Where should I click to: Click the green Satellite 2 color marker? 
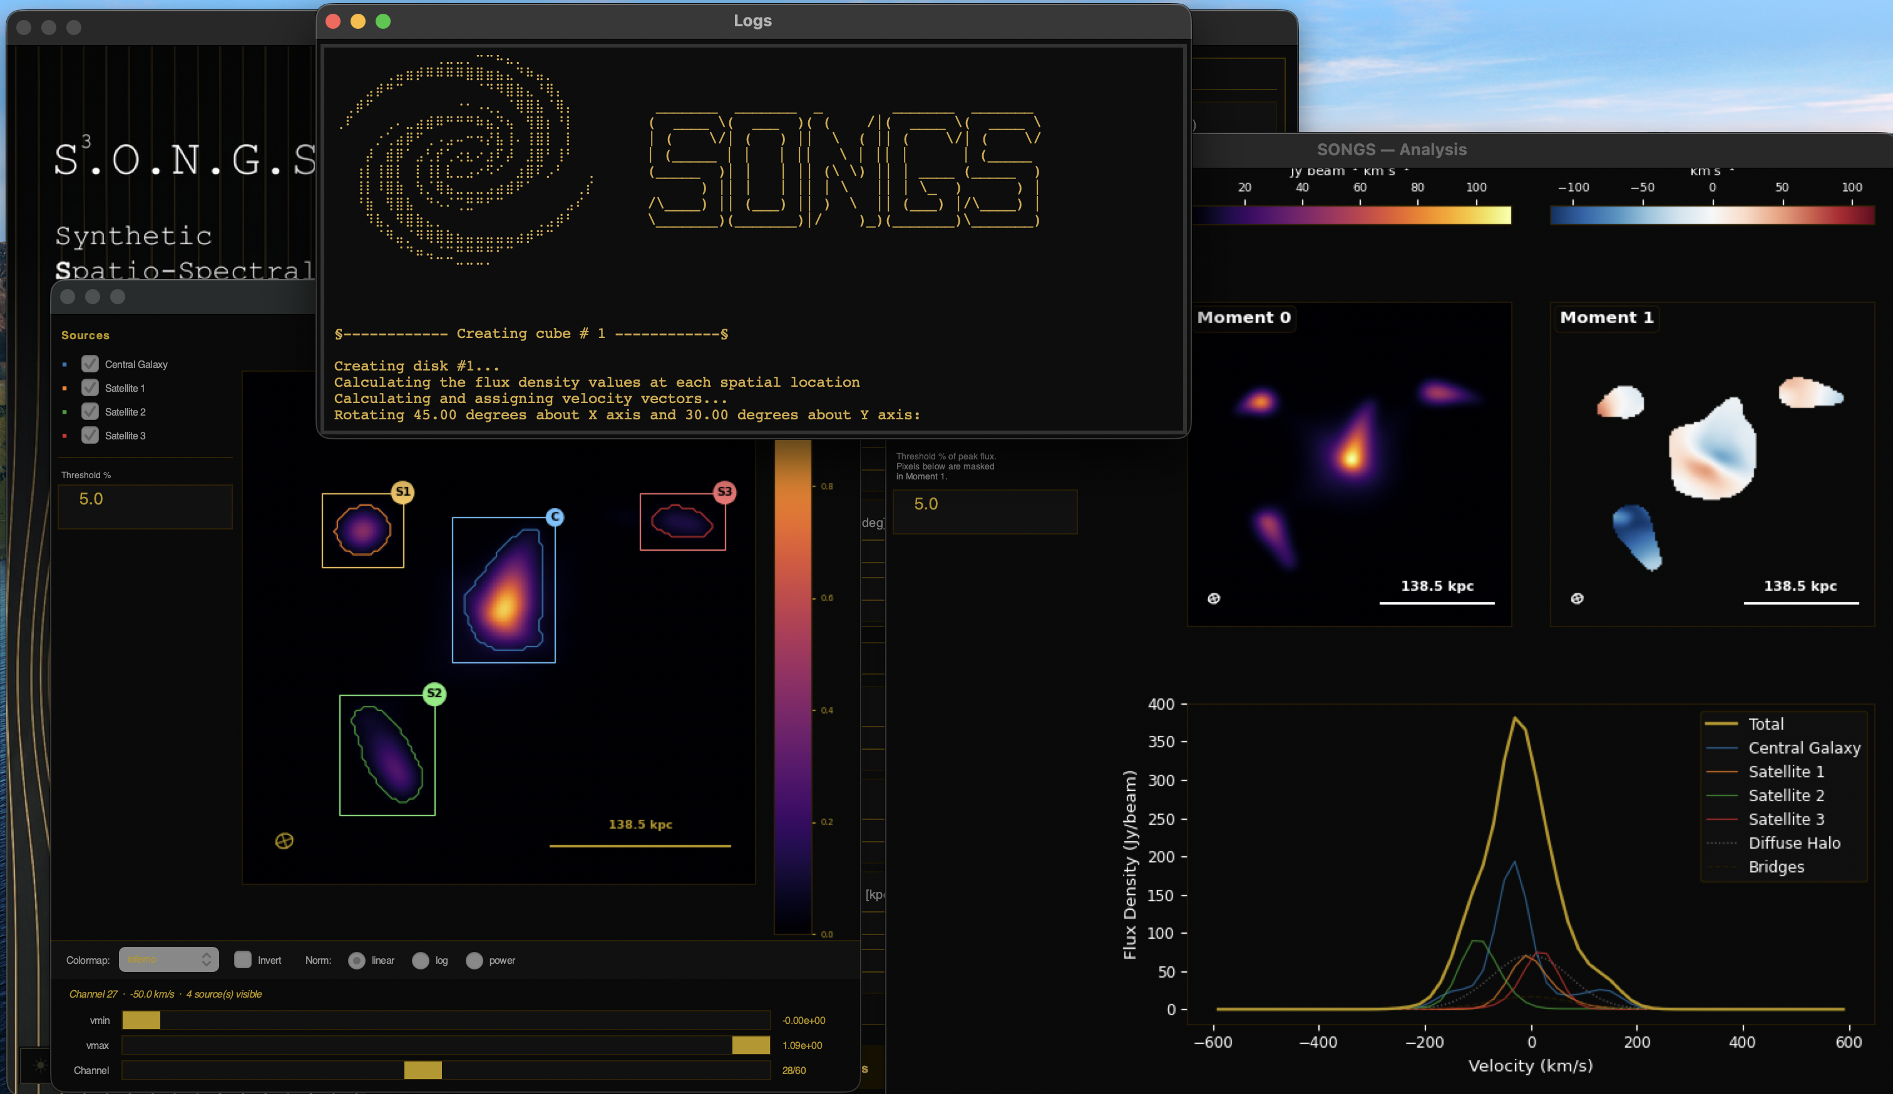point(64,412)
